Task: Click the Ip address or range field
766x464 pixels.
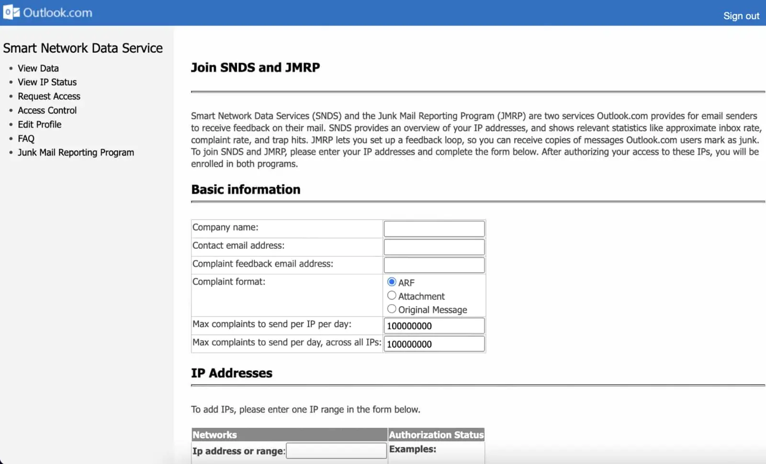Action: (x=336, y=451)
